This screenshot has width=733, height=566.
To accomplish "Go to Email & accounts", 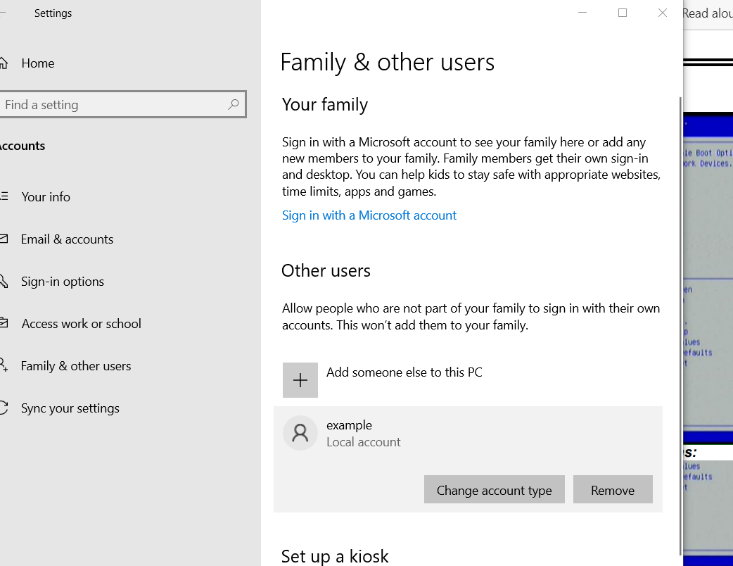I will (67, 239).
